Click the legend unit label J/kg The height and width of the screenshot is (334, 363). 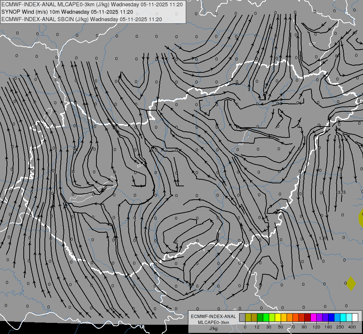[x=214, y=328]
